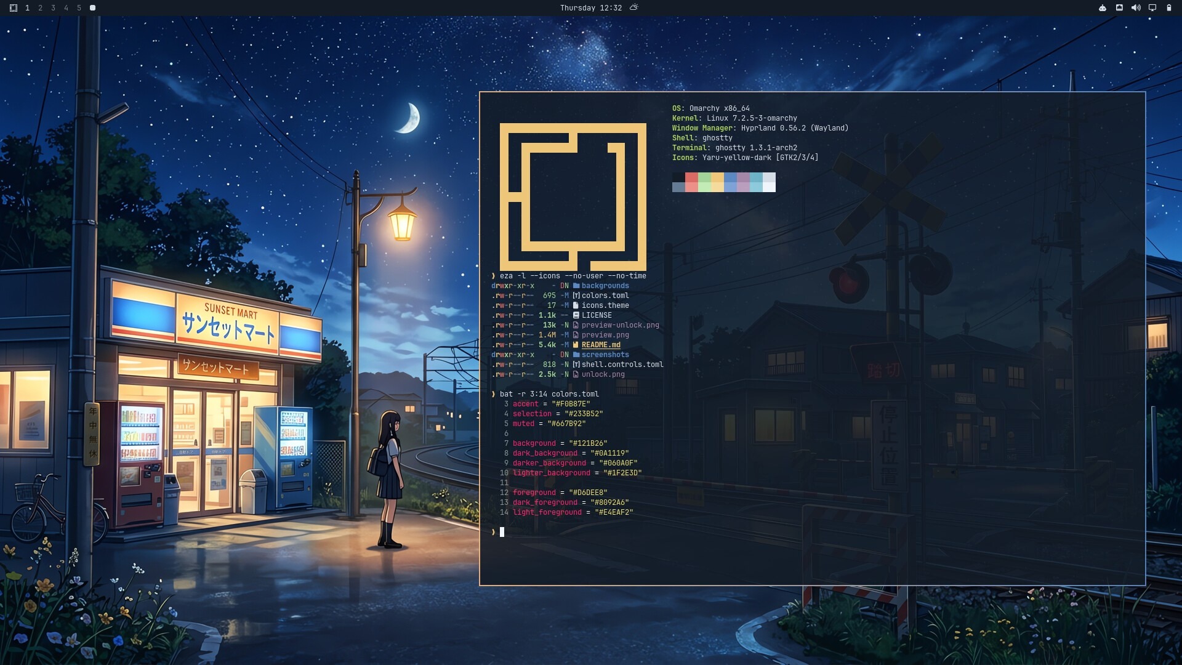The height and width of the screenshot is (665, 1182).
Task: Click the eza -l --icons command line
Action: tap(573, 276)
